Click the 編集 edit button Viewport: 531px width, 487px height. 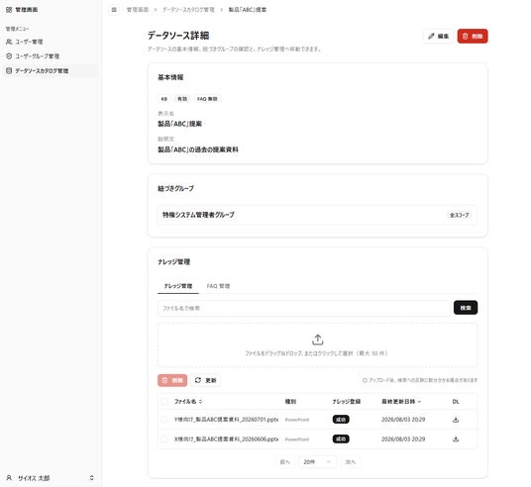439,37
